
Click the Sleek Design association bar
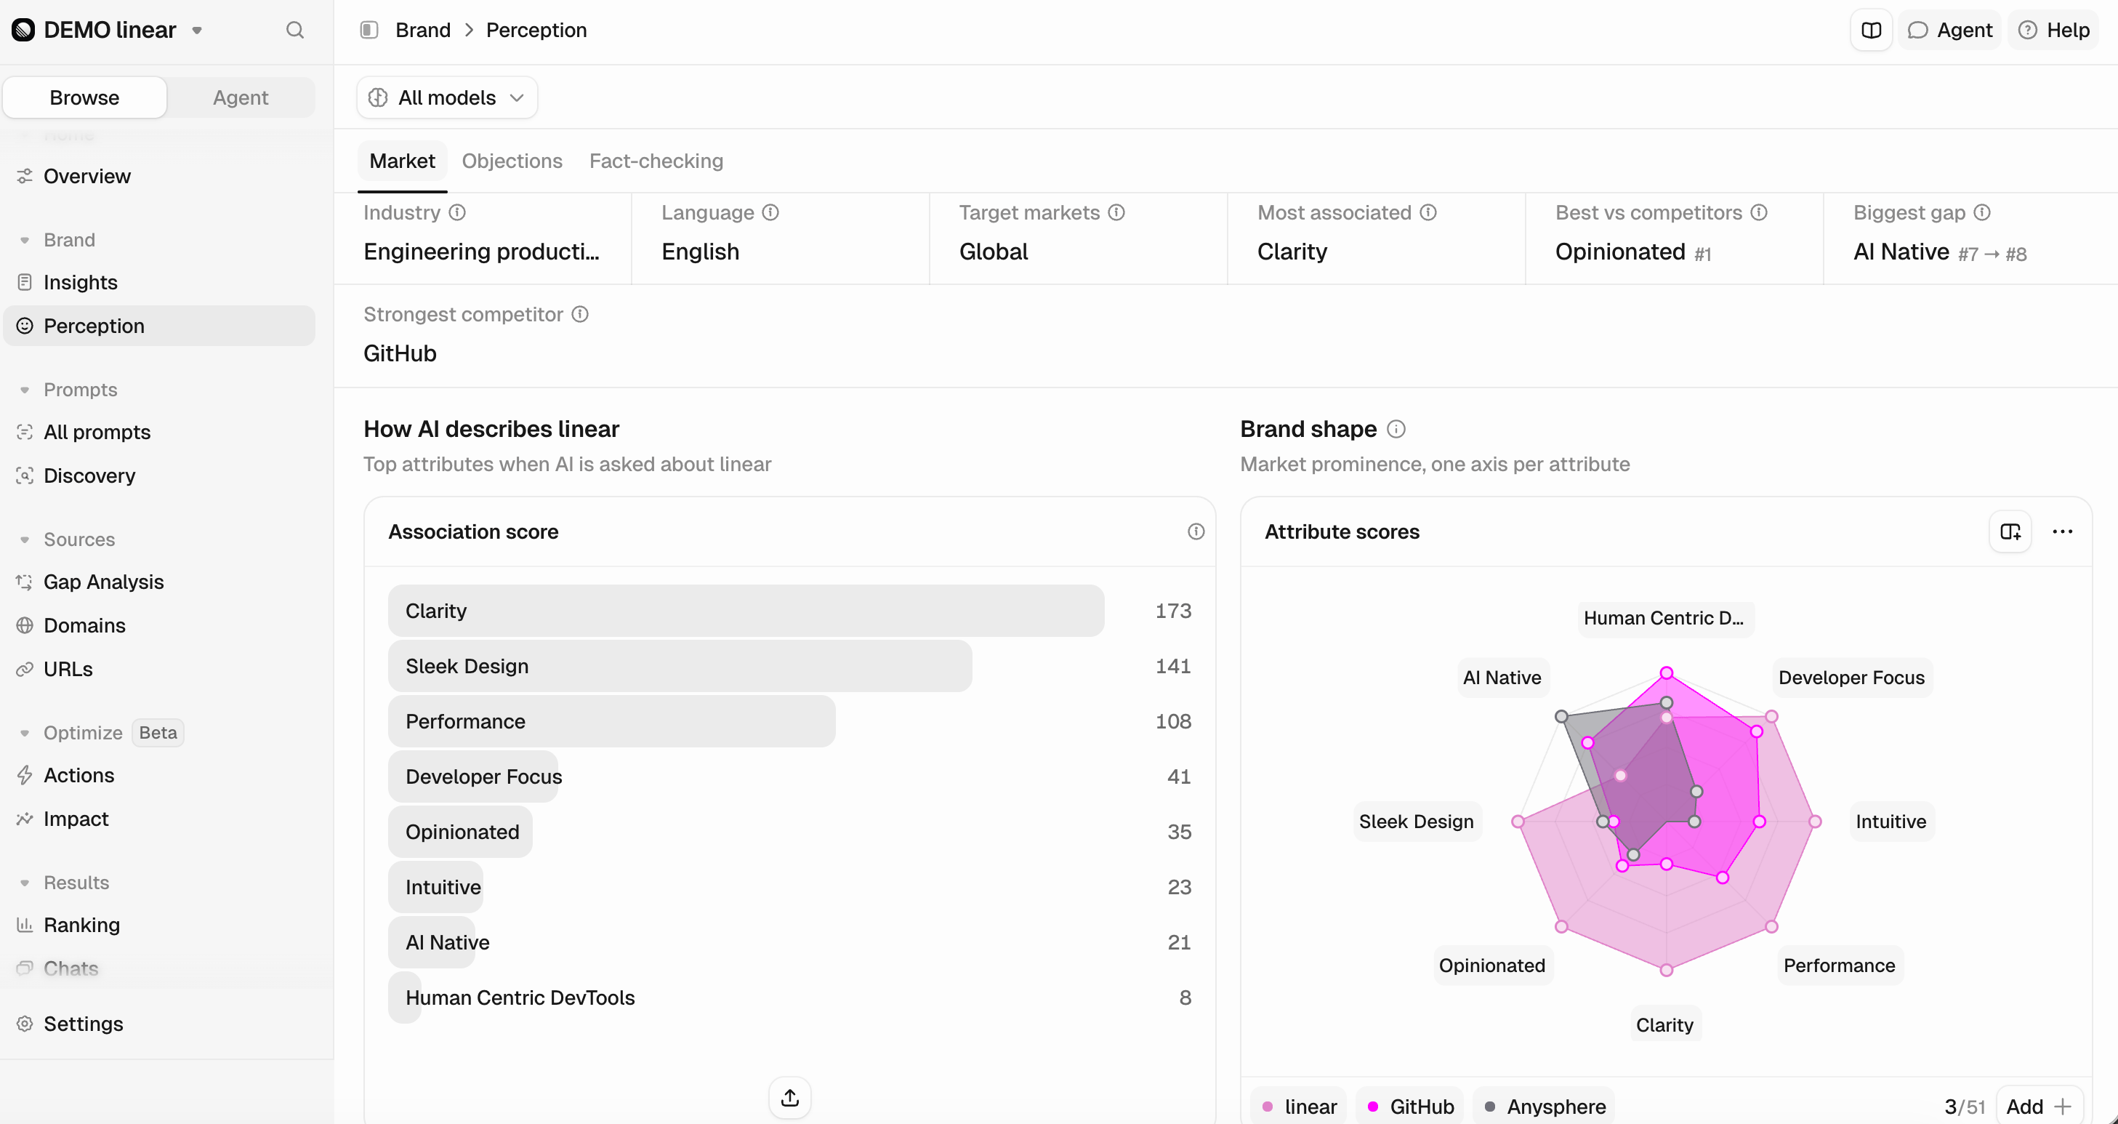coord(680,666)
